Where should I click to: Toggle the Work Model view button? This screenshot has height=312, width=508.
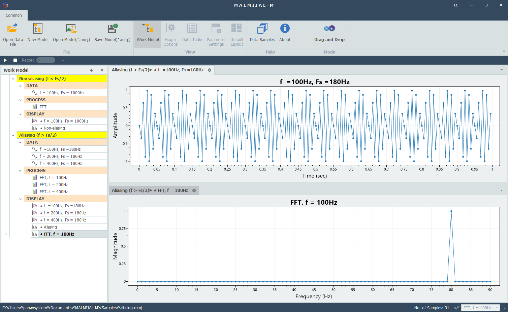point(148,34)
